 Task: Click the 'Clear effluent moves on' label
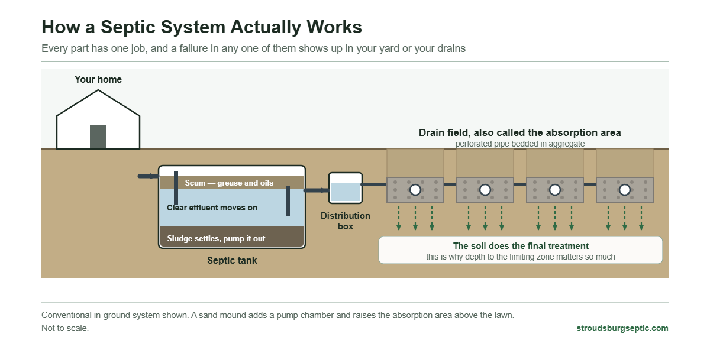[212, 208]
